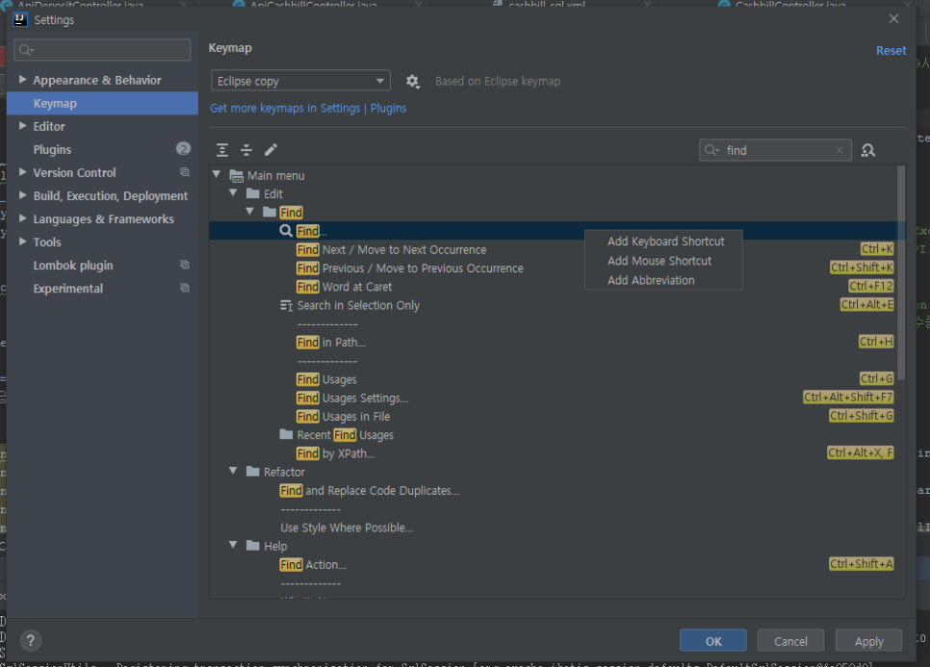Click the Ctrl+G shortcut of Find Usages
The image size is (930, 667).
coord(877,379)
